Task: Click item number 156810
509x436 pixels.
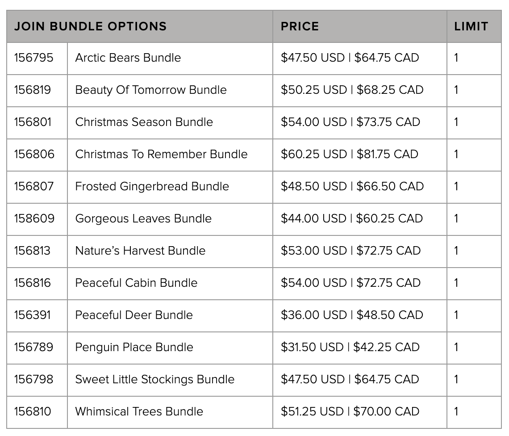Action: [32, 412]
